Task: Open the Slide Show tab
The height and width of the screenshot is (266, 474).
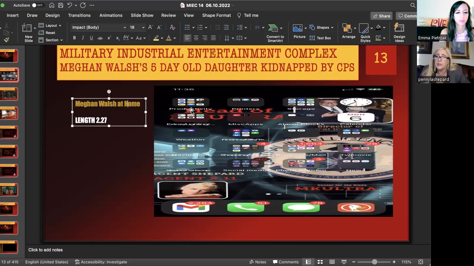Action: click(142, 16)
